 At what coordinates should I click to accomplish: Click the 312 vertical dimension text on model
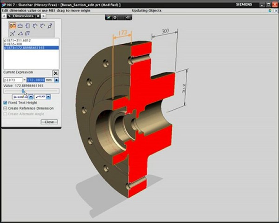[184, 88]
